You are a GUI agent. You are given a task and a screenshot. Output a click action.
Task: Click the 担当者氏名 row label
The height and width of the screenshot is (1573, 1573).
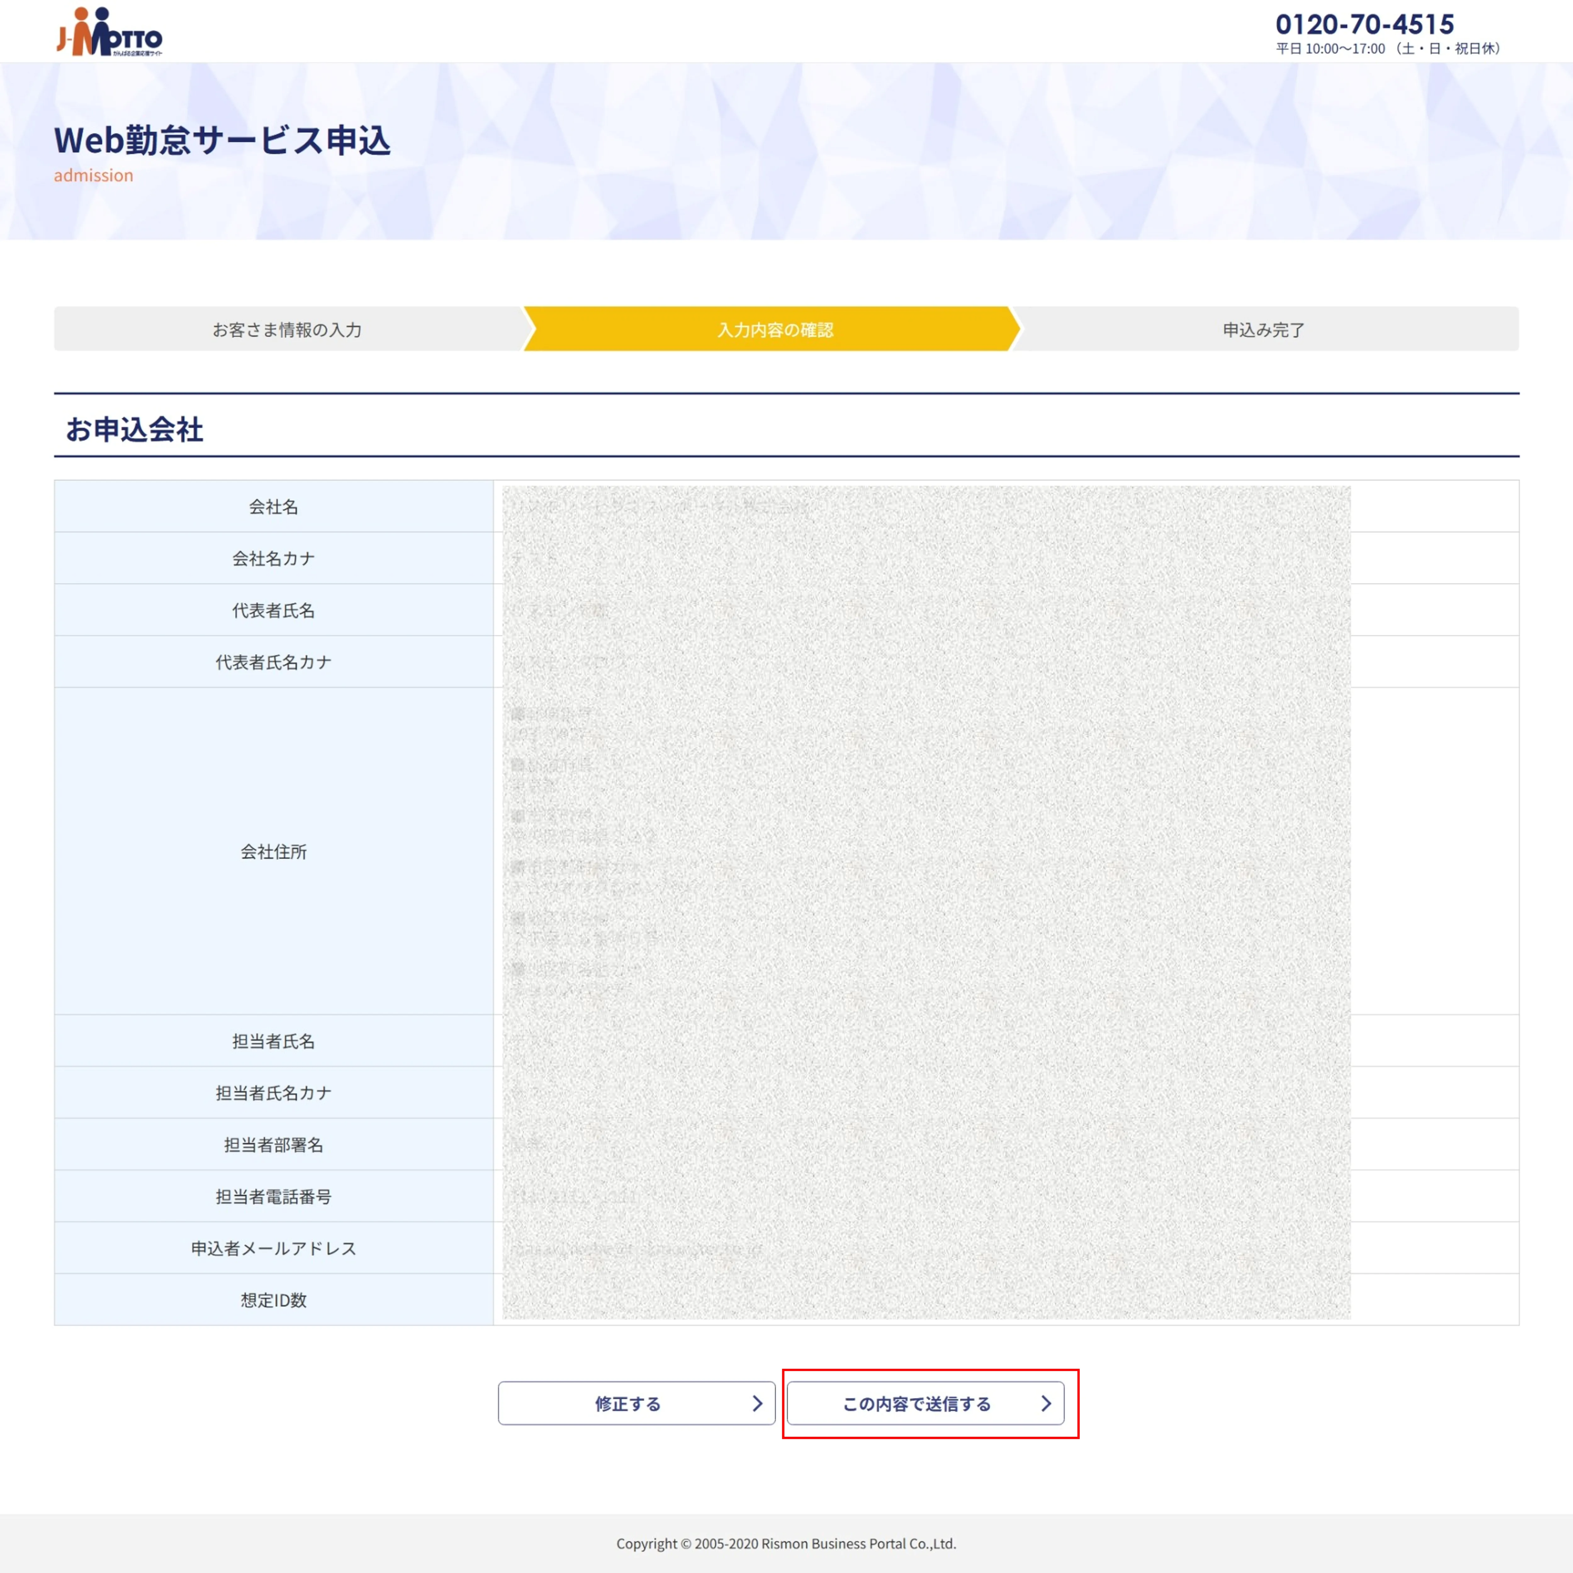tap(273, 1040)
